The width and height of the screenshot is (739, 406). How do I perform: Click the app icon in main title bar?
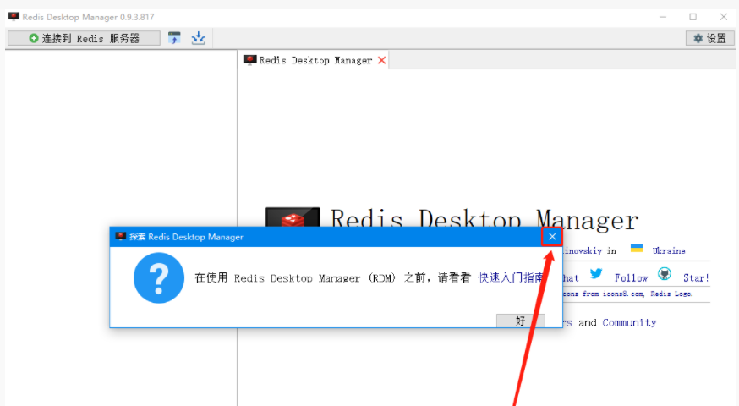click(x=14, y=17)
